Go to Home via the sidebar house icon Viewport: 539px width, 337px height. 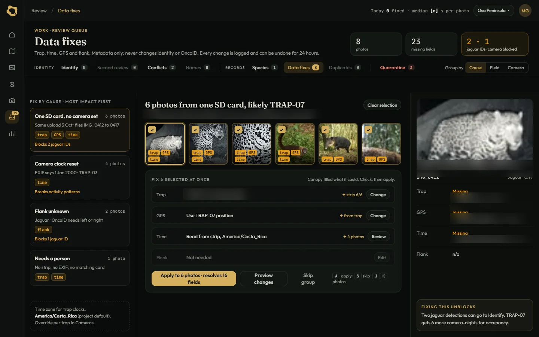pos(12,35)
